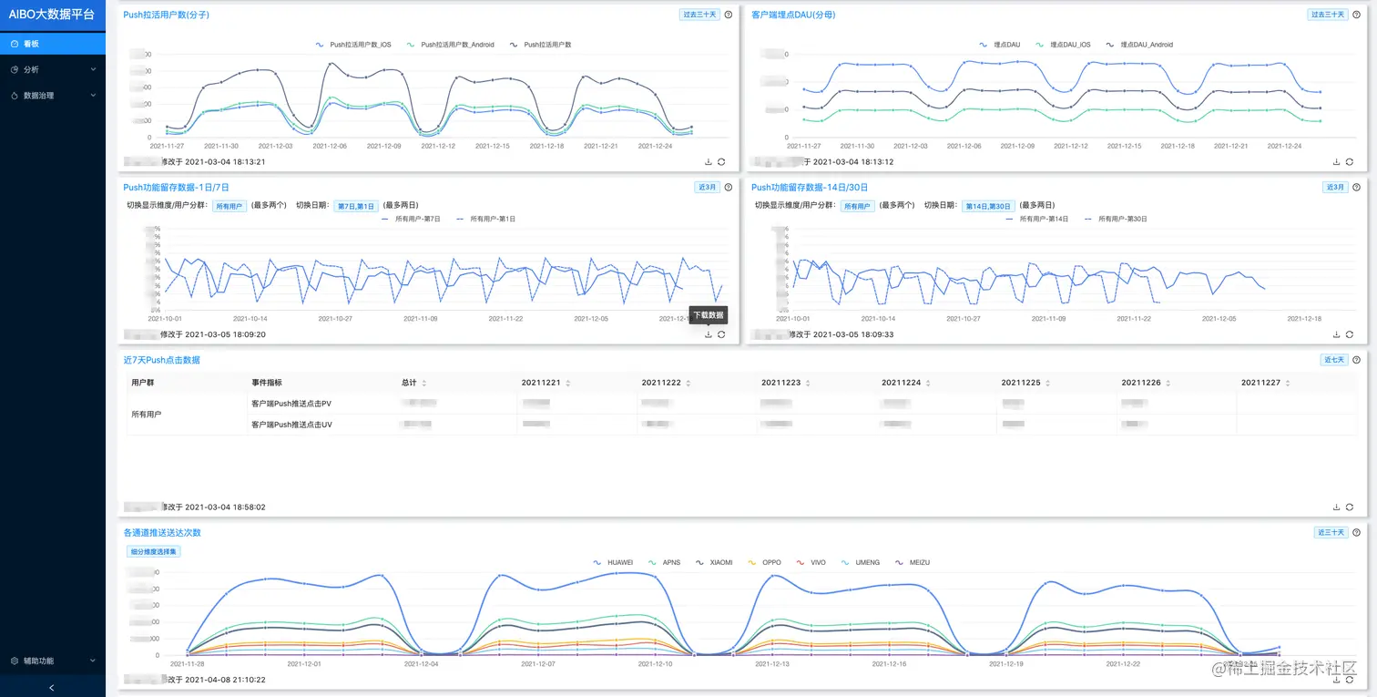
Task: Open Push功能留存数据-14日/30日 title link
Action: [810, 187]
